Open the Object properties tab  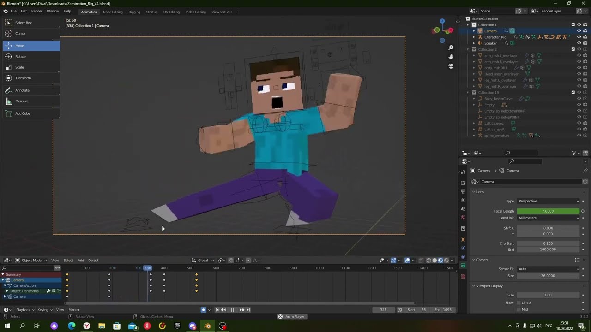463,239
